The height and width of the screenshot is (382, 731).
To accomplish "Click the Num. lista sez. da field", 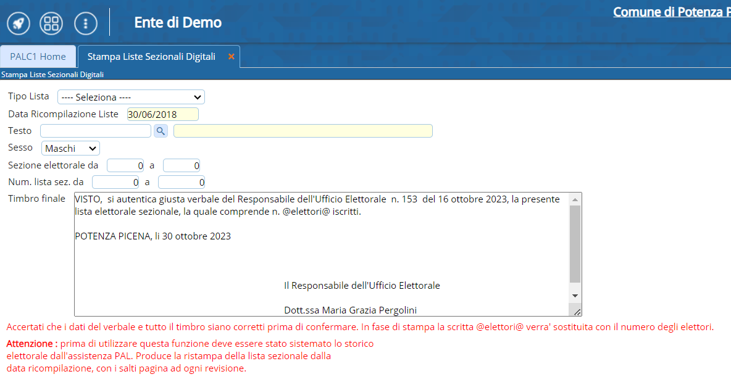I will click(115, 182).
